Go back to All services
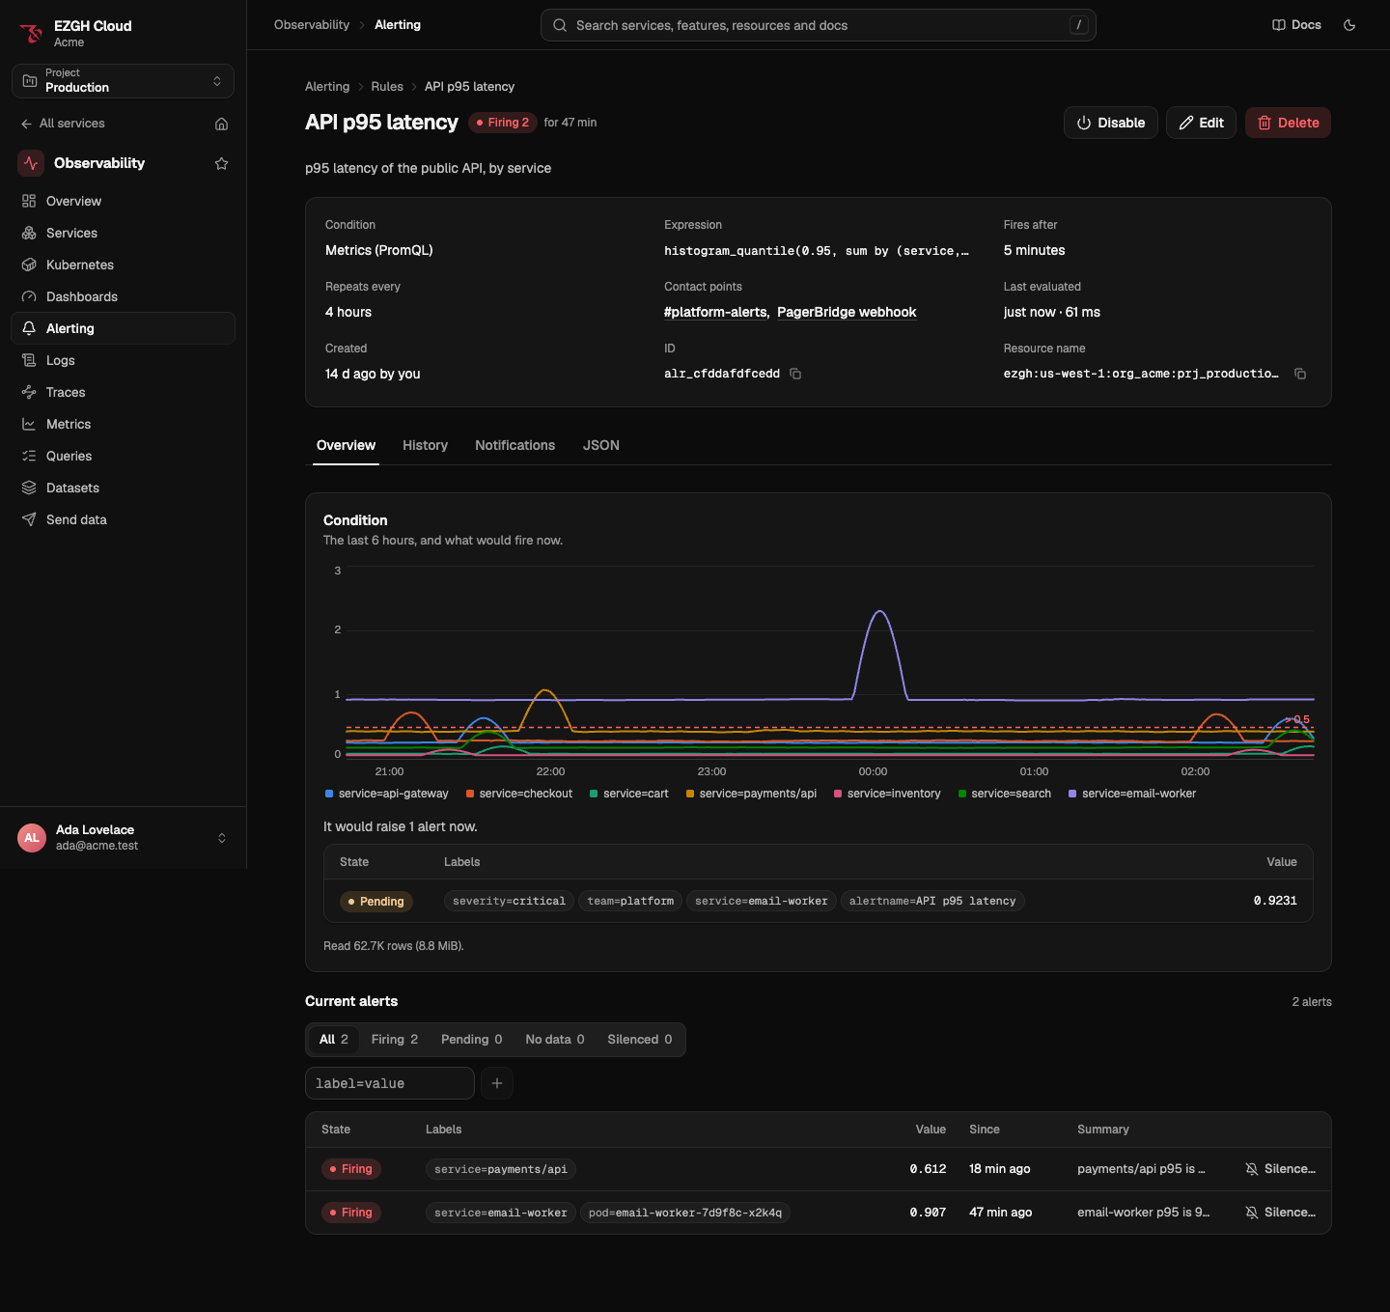 click(63, 124)
